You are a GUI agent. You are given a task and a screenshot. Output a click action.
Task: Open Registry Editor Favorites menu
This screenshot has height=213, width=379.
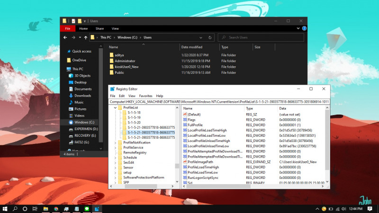[145, 96]
